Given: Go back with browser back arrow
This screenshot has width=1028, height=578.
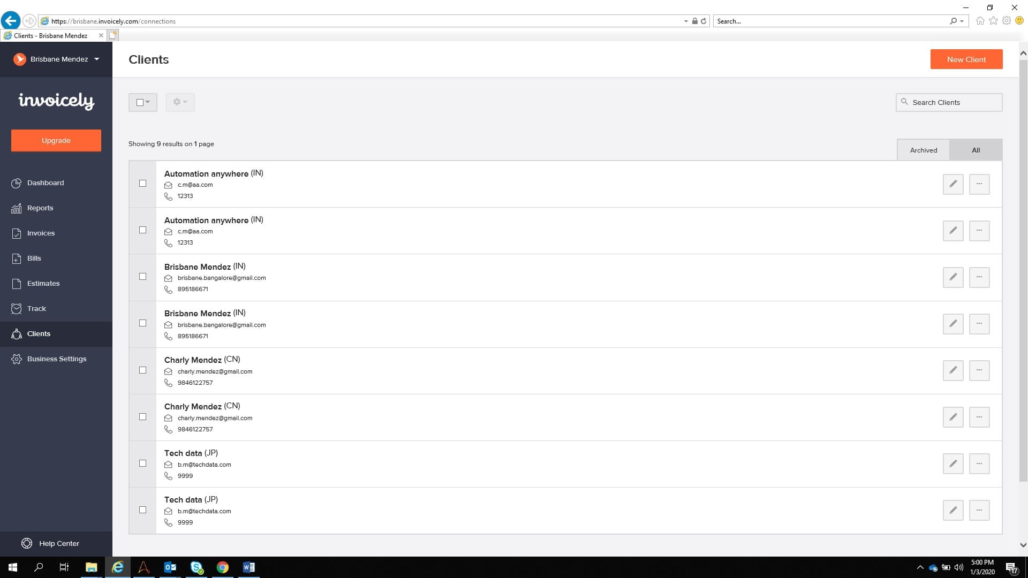Looking at the screenshot, I should pyautogui.click(x=11, y=21).
